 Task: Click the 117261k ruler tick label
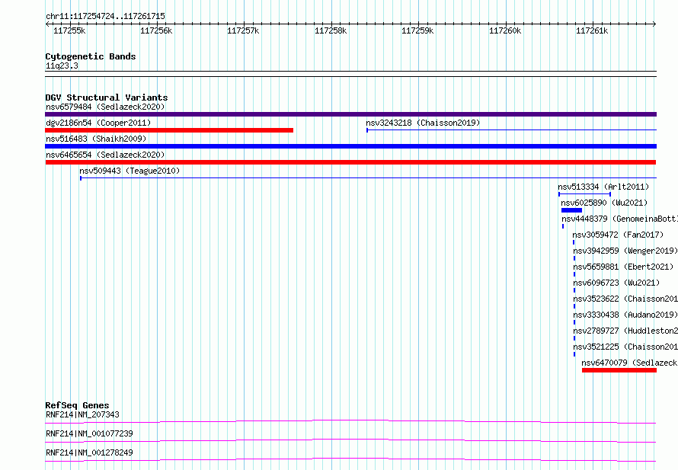coord(591,30)
